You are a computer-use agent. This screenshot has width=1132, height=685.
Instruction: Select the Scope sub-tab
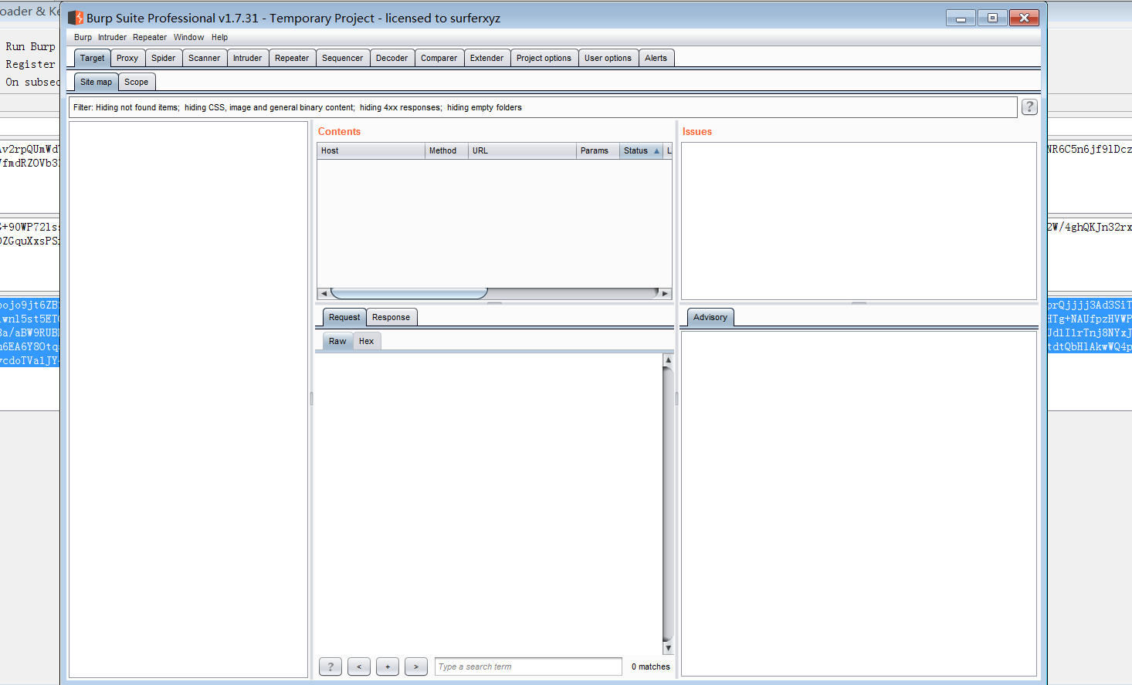pyautogui.click(x=137, y=82)
